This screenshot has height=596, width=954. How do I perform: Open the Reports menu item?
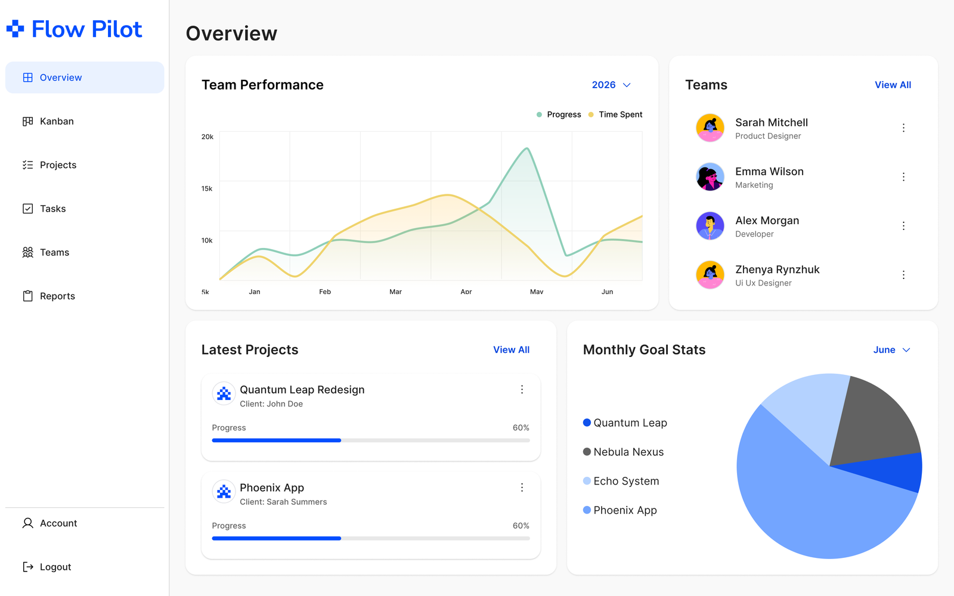[85, 296]
